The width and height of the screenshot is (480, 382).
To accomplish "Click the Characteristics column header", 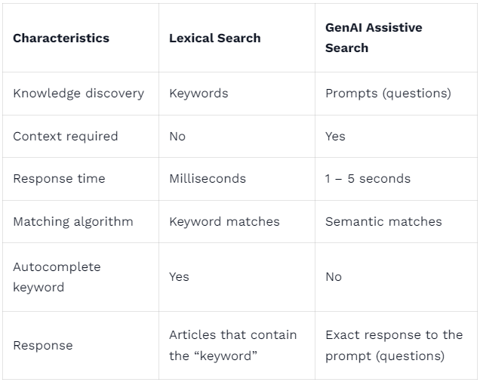I will pyautogui.click(x=61, y=38).
